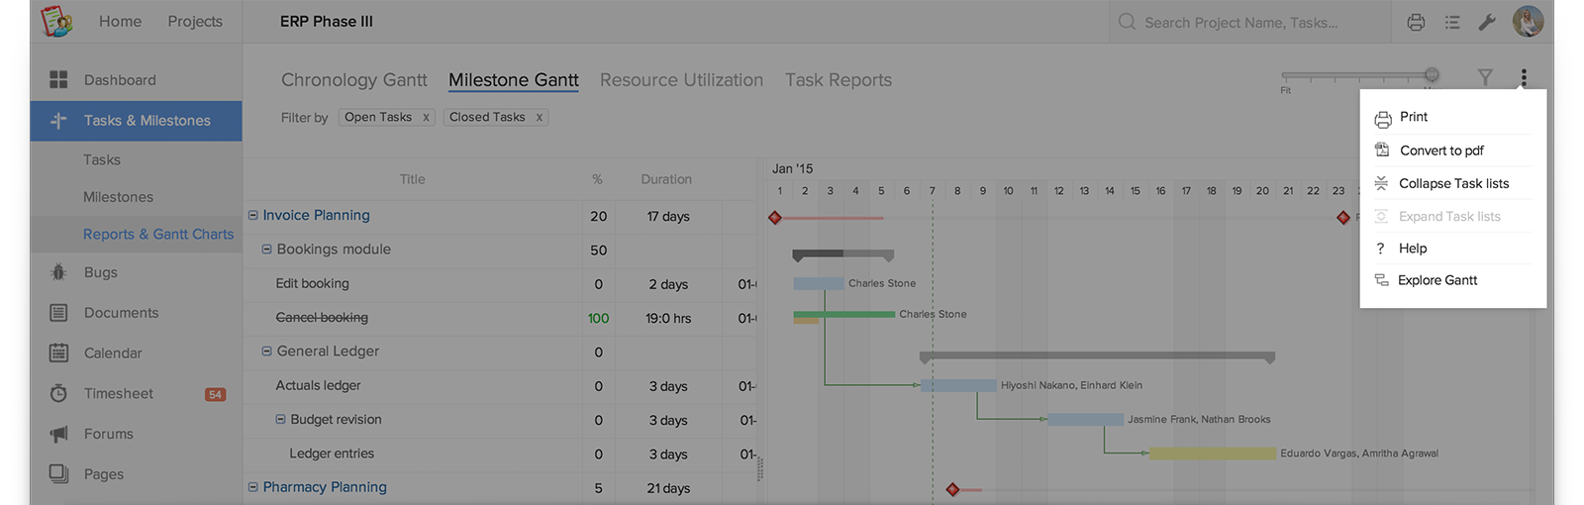Remove the Open Tasks filter

426,117
